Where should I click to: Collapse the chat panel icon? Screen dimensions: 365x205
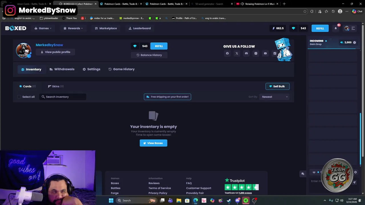click(303, 174)
